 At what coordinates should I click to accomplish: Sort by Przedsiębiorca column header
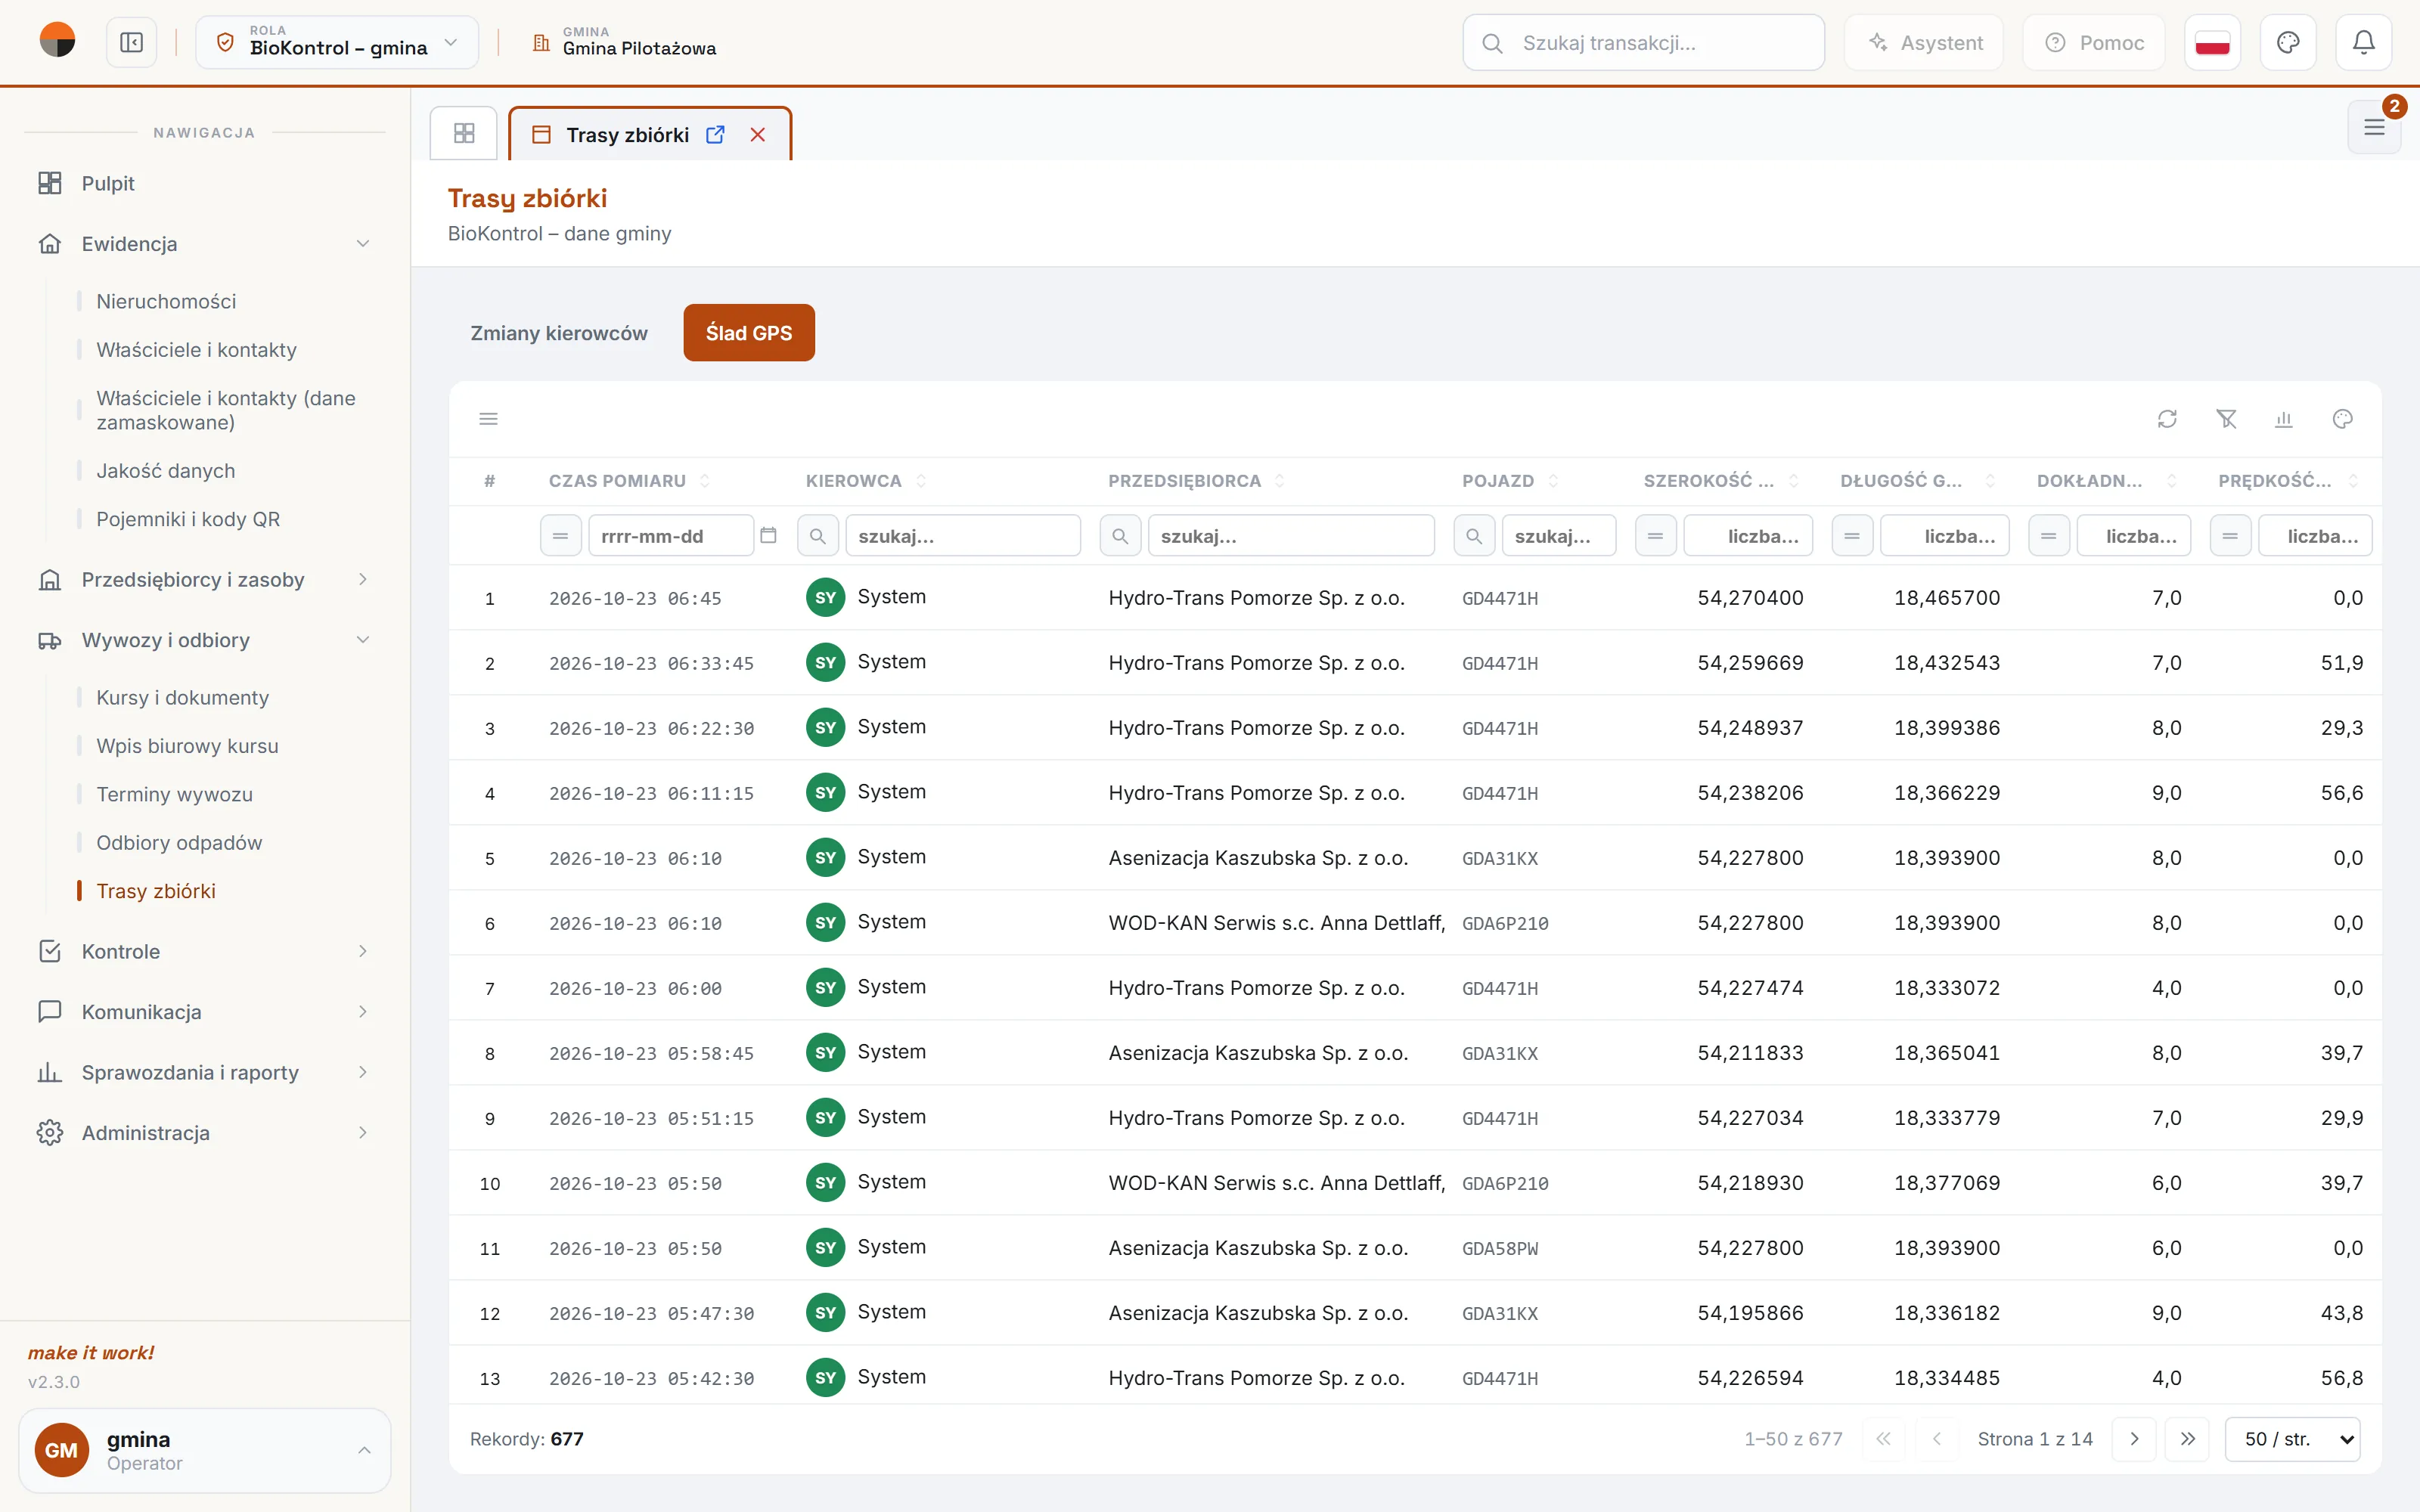click(x=1196, y=481)
